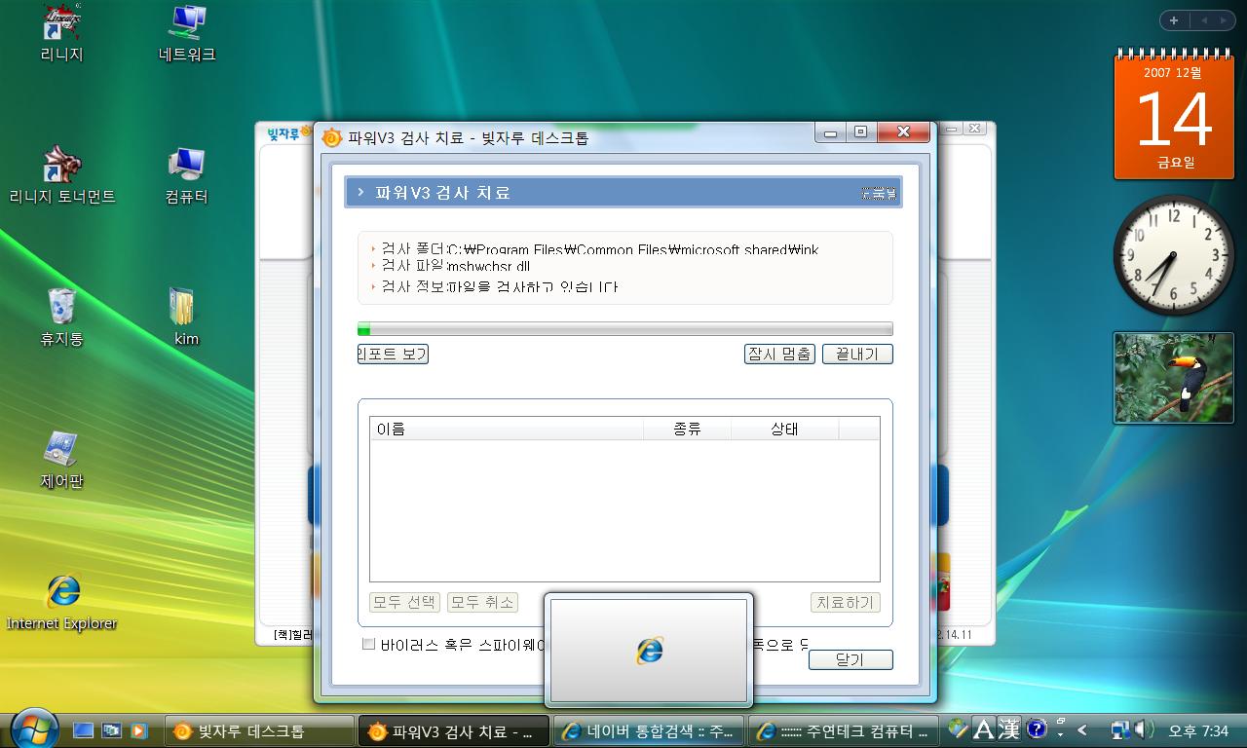Click the taskbar clock 오후 7:34
The height and width of the screenshot is (748, 1247).
[x=1198, y=730]
